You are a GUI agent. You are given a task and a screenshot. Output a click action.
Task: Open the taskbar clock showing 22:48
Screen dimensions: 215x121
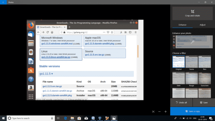202,118
